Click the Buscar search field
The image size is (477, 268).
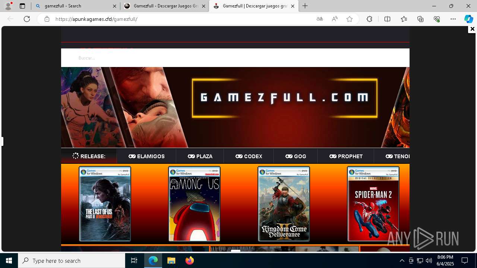(x=235, y=58)
